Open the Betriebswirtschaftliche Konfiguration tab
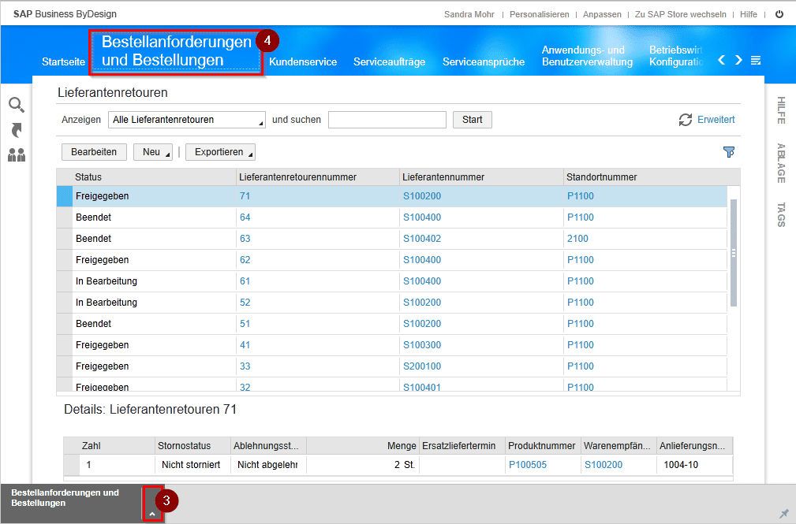Image resolution: width=796 pixels, height=524 pixels. pyautogui.click(x=676, y=56)
